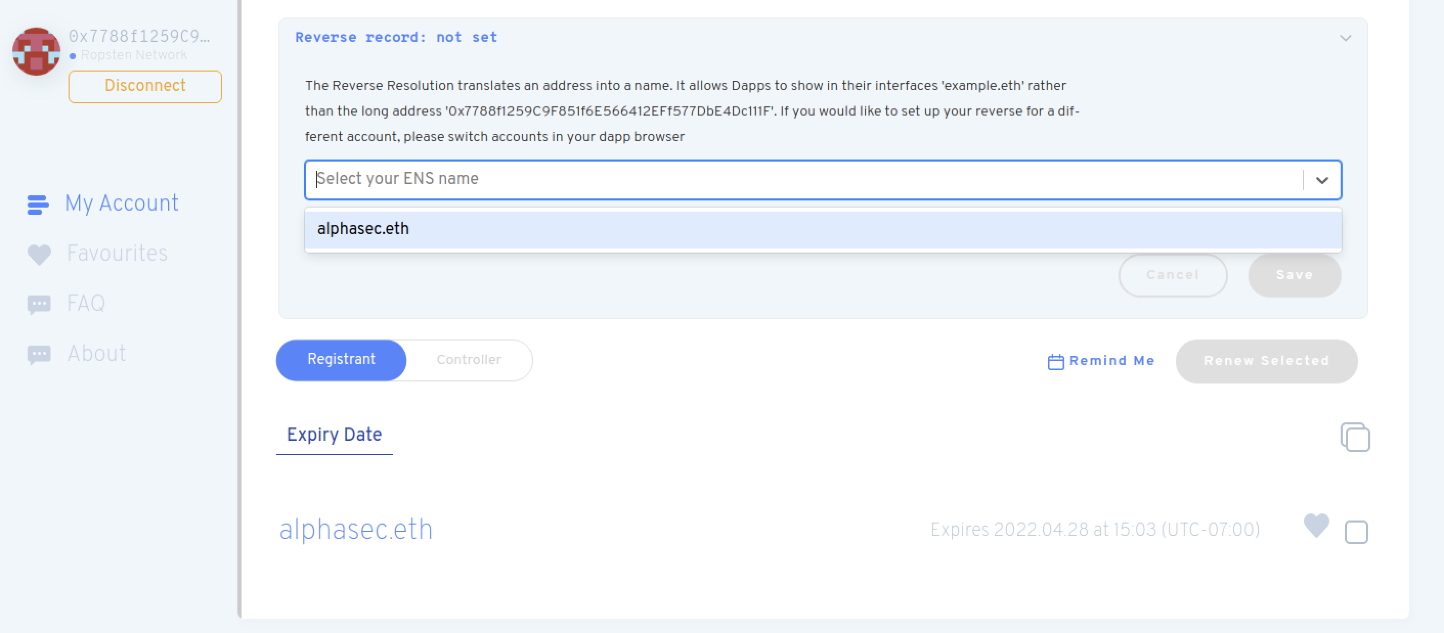Click the Remind Me calendar icon
The image size is (1444, 633).
coord(1056,361)
